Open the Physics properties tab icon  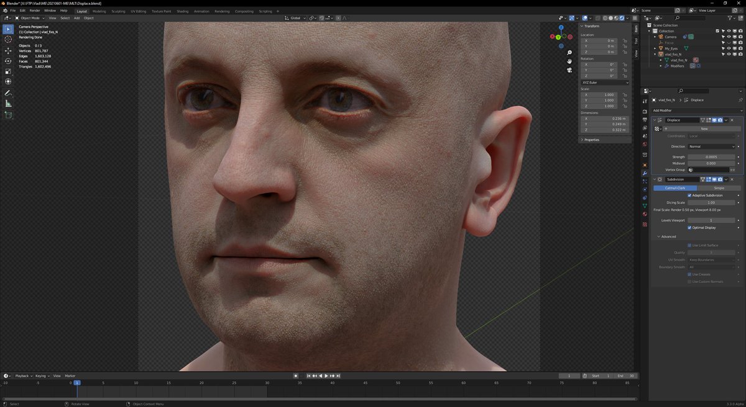pyautogui.click(x=645, y=189)
